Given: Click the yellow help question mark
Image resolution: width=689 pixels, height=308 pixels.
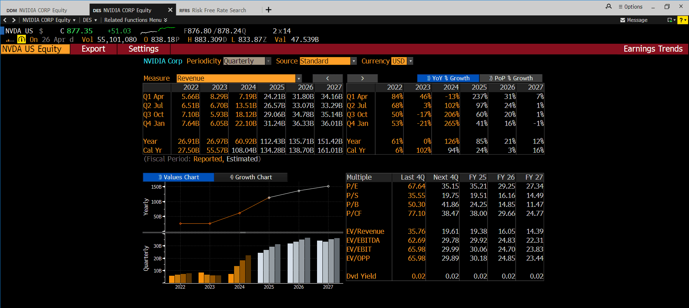Looking at the screenshot, I should [682, 20].
